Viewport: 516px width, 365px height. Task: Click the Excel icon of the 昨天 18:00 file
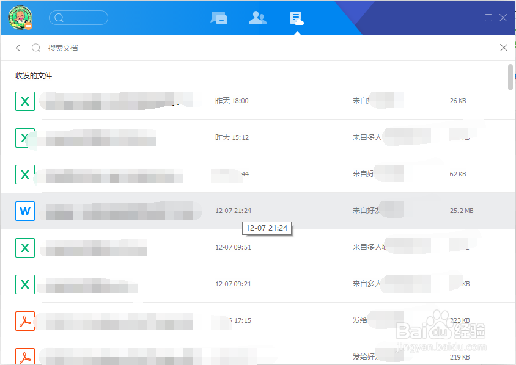coord(25,101)
